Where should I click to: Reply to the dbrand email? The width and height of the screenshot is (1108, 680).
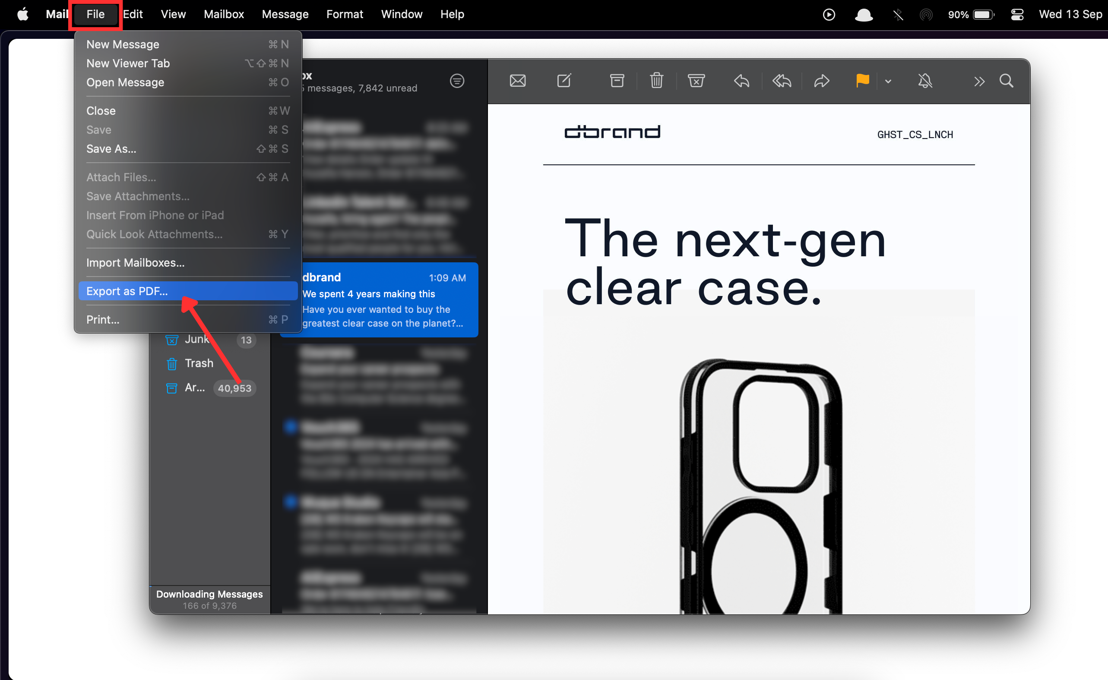(x=742, y=81)
